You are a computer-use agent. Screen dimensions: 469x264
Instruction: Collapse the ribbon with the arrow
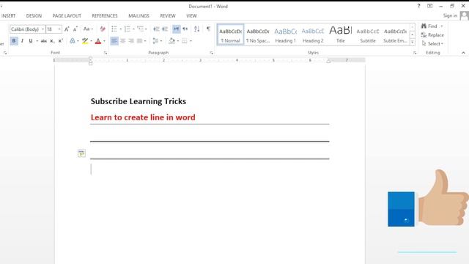(x=463, y=53)
